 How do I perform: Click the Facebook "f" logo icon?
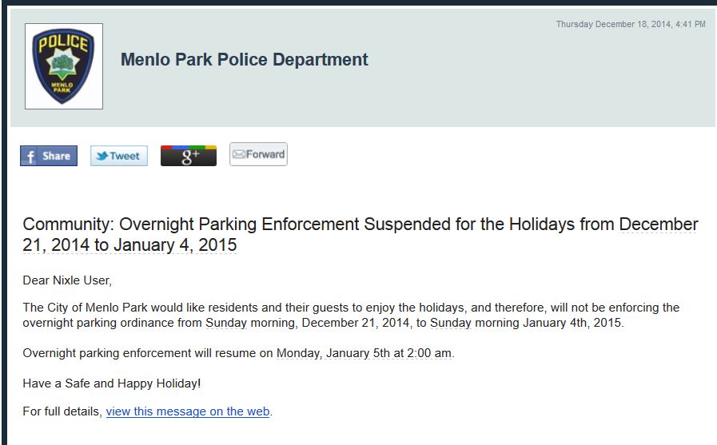(x=30, y=157)
